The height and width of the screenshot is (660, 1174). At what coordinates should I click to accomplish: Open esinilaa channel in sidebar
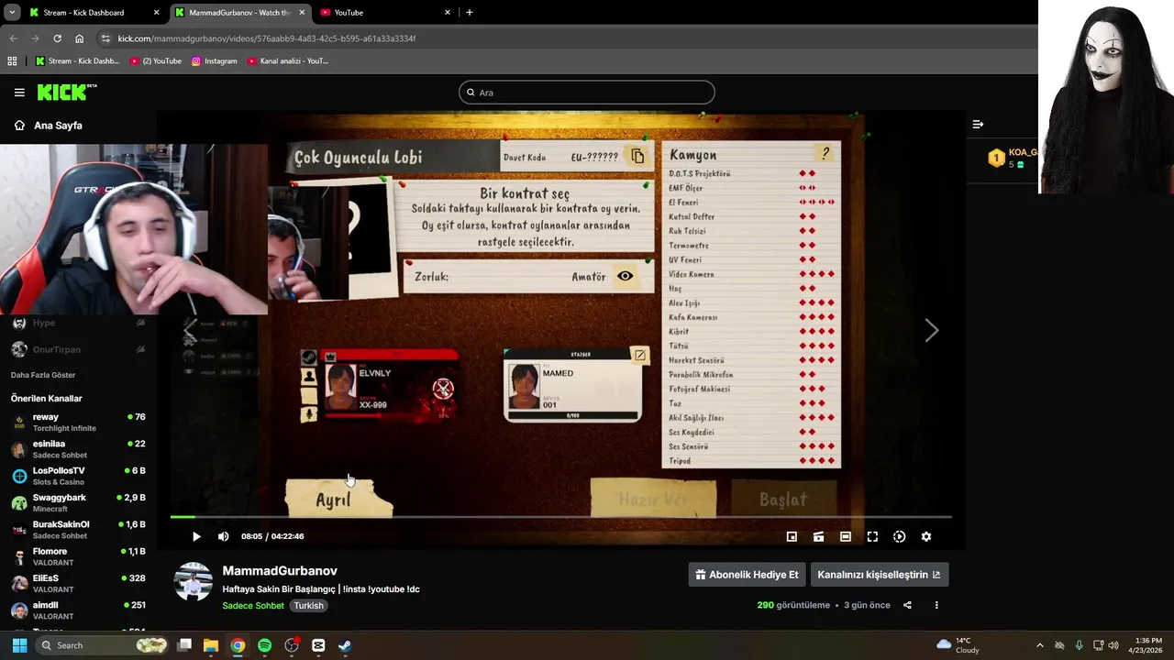tap(78, 449)
